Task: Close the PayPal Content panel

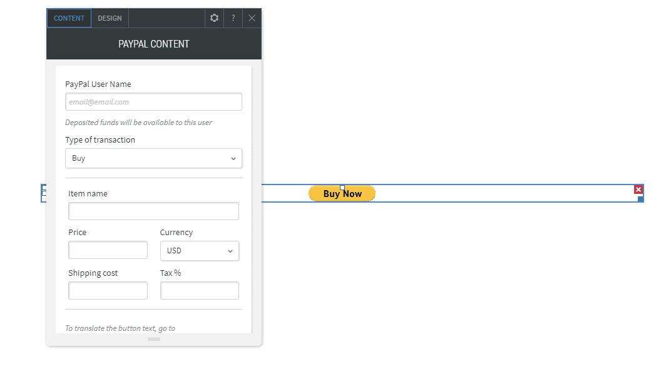Action: click(252, 18)
